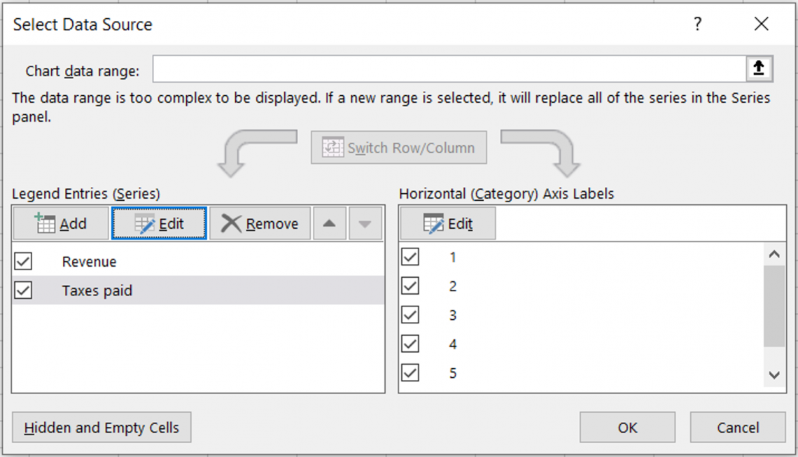Toggle the checkbox for category 2

click(x=410, y=286)
